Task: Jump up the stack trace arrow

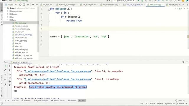Action: (x=10, y=66)
